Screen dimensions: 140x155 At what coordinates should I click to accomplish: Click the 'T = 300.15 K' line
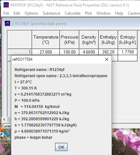click(26, 88)
